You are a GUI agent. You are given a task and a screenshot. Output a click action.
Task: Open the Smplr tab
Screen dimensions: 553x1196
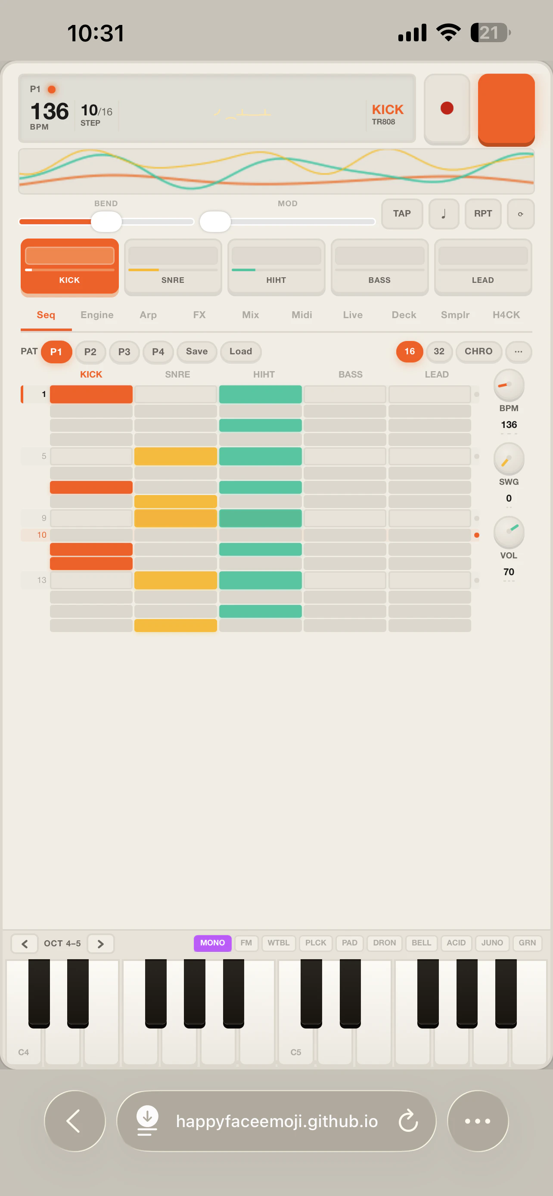click(455, 315)
